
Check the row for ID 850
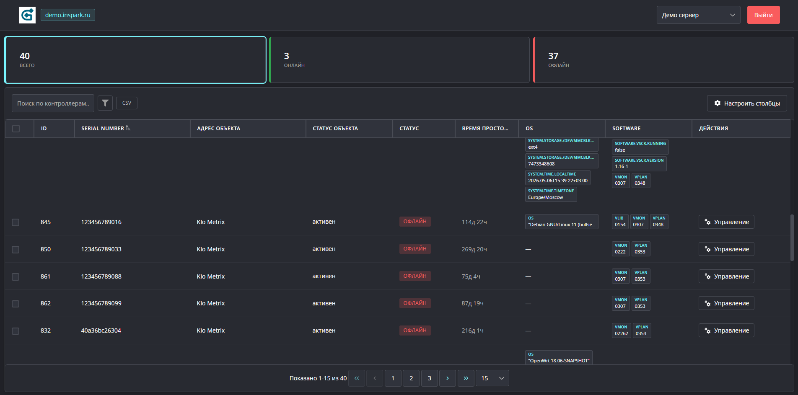16,250
